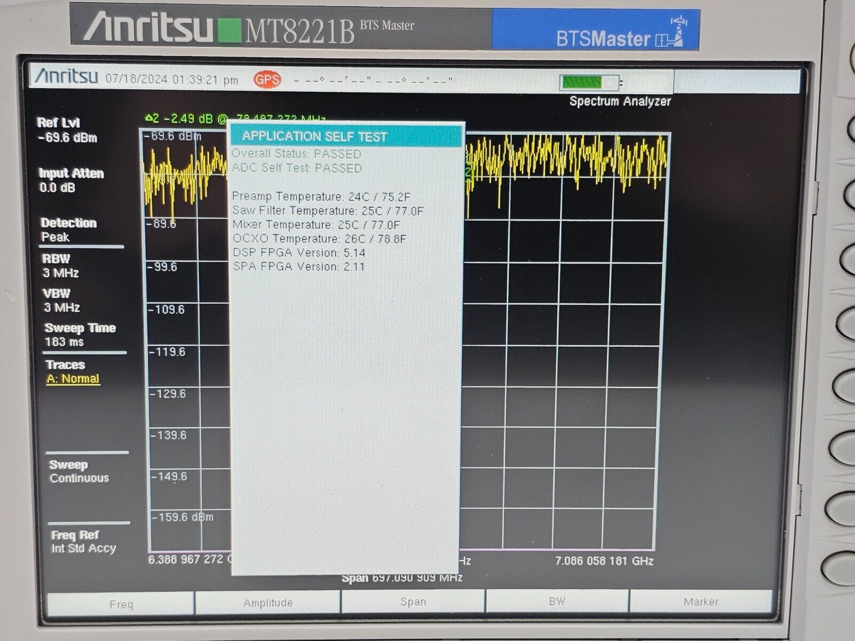
Task: Click the Anritsu logo in status bar
Action: [67, 77]
